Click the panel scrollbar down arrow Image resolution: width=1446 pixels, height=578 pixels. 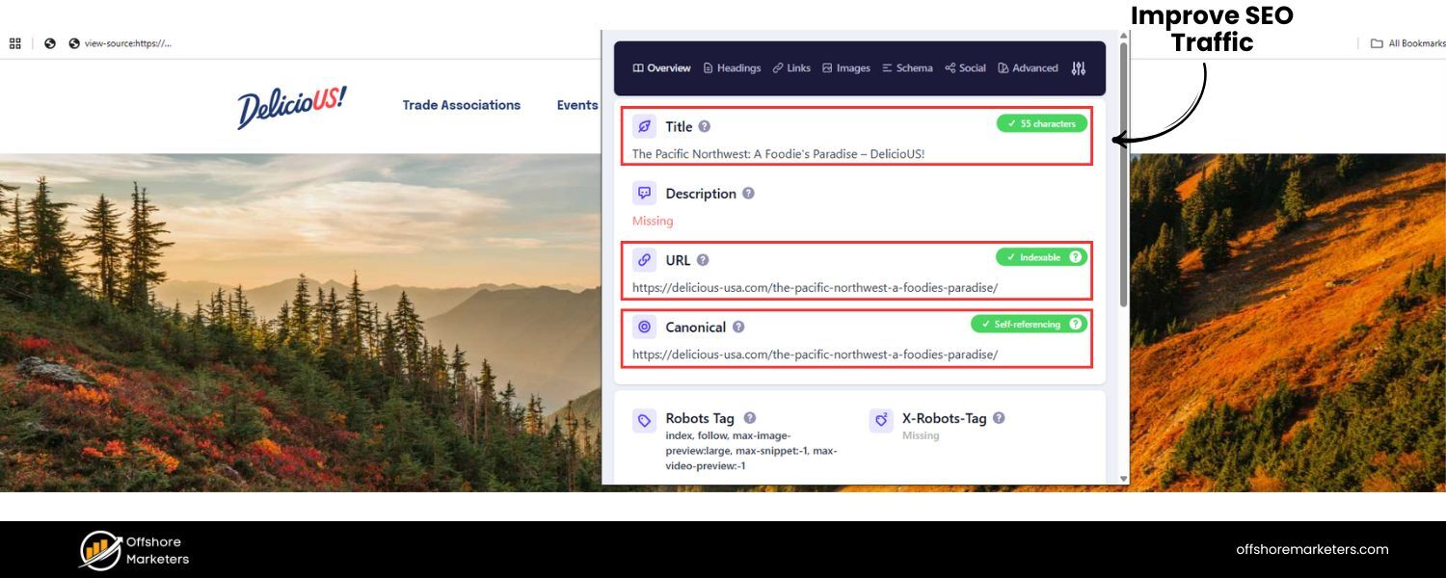coord(1123,478)
